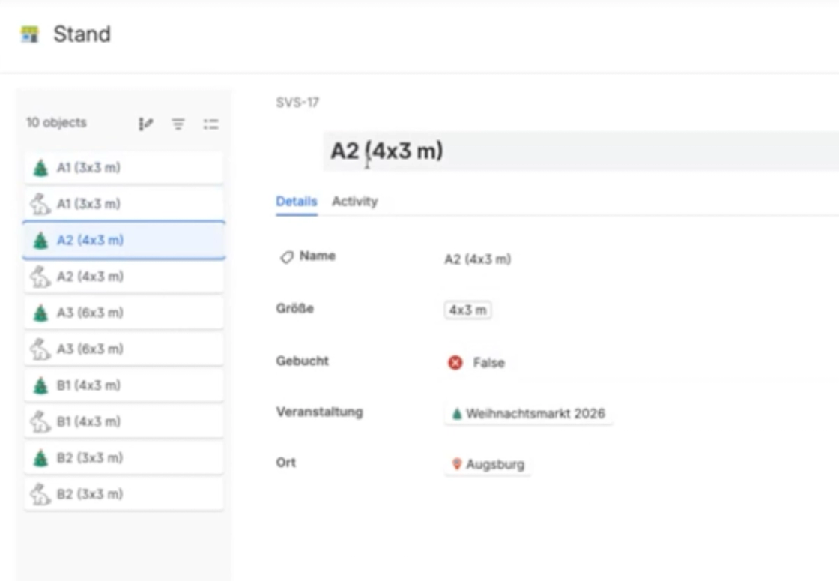Click the Christmas tree icon beside A3 (6x3 m)
This screenshot has width=839, height=581.
click(x=40, y=313)
